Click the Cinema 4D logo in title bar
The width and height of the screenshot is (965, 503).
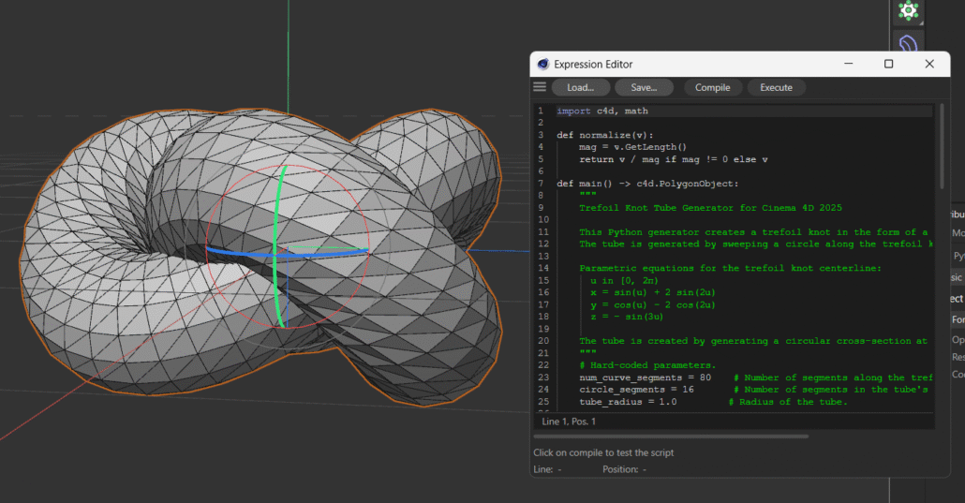tap(542, 64)
